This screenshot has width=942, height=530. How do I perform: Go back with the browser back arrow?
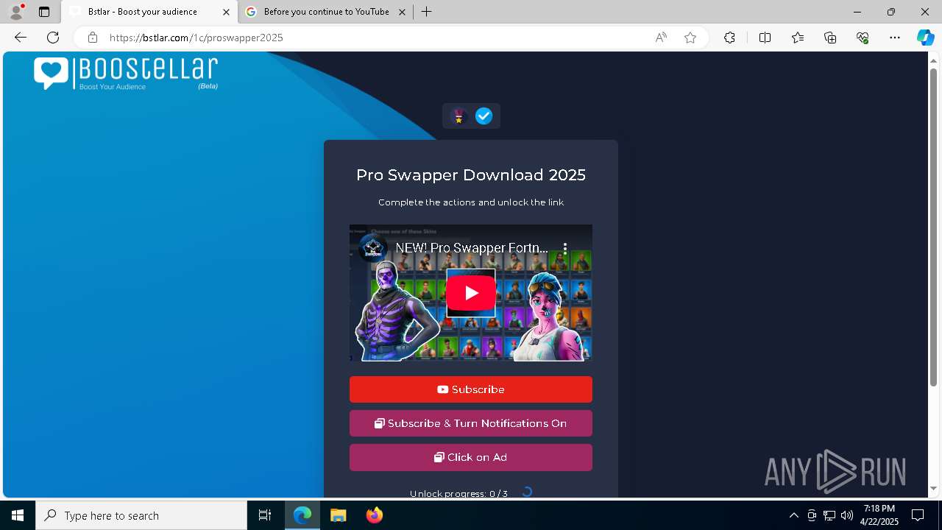pyautogui.click(x=21, y=38)
